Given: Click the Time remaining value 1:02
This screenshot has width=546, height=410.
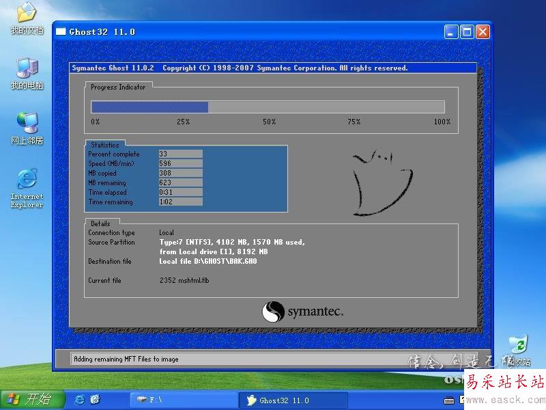Looking at the screenshot, I should click(x=181, y=202).
